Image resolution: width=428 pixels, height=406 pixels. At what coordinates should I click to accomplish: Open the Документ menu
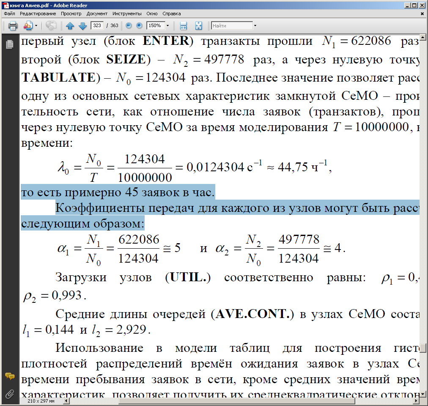pyautogui.click(x=97, y=14)
